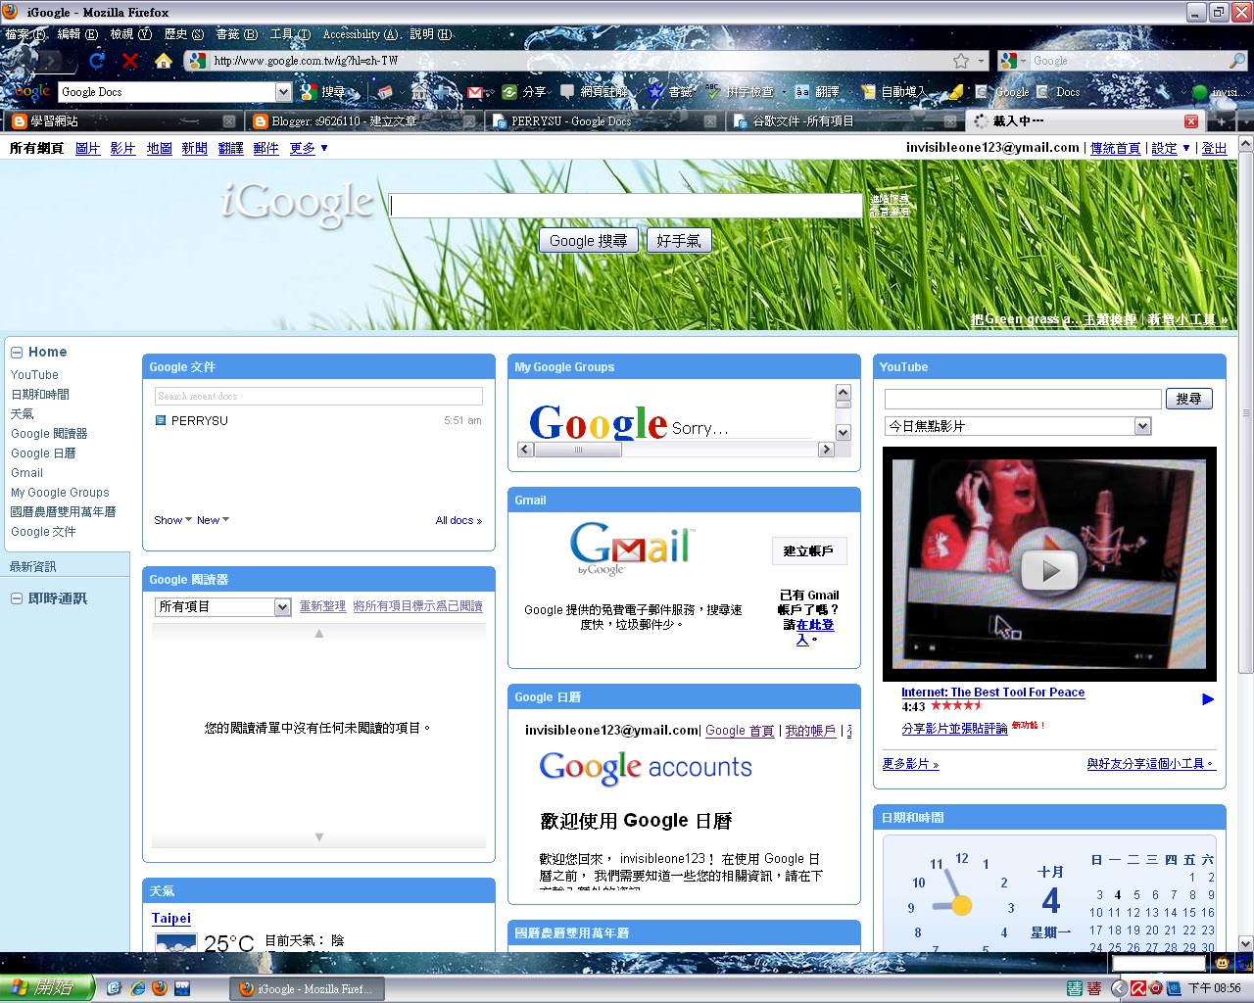1254x1003 pixels.
Task: Open the 編輯 Edit menu
Action: tap(77, 34)
